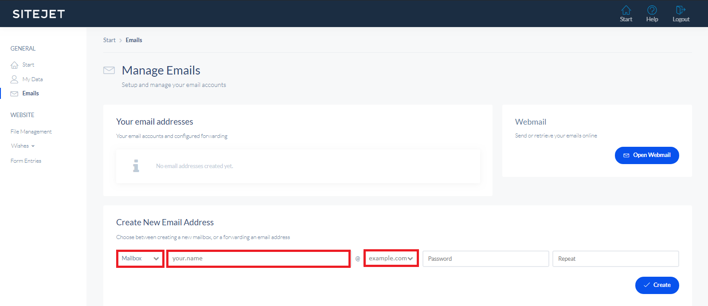Expand the example.com domain dropdown
This screenshot has width=708, height=306.
[x=391, y=259]
